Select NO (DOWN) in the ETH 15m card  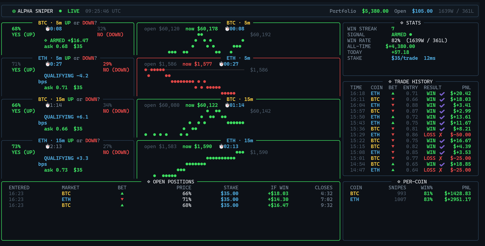click(x=116, y=152)
